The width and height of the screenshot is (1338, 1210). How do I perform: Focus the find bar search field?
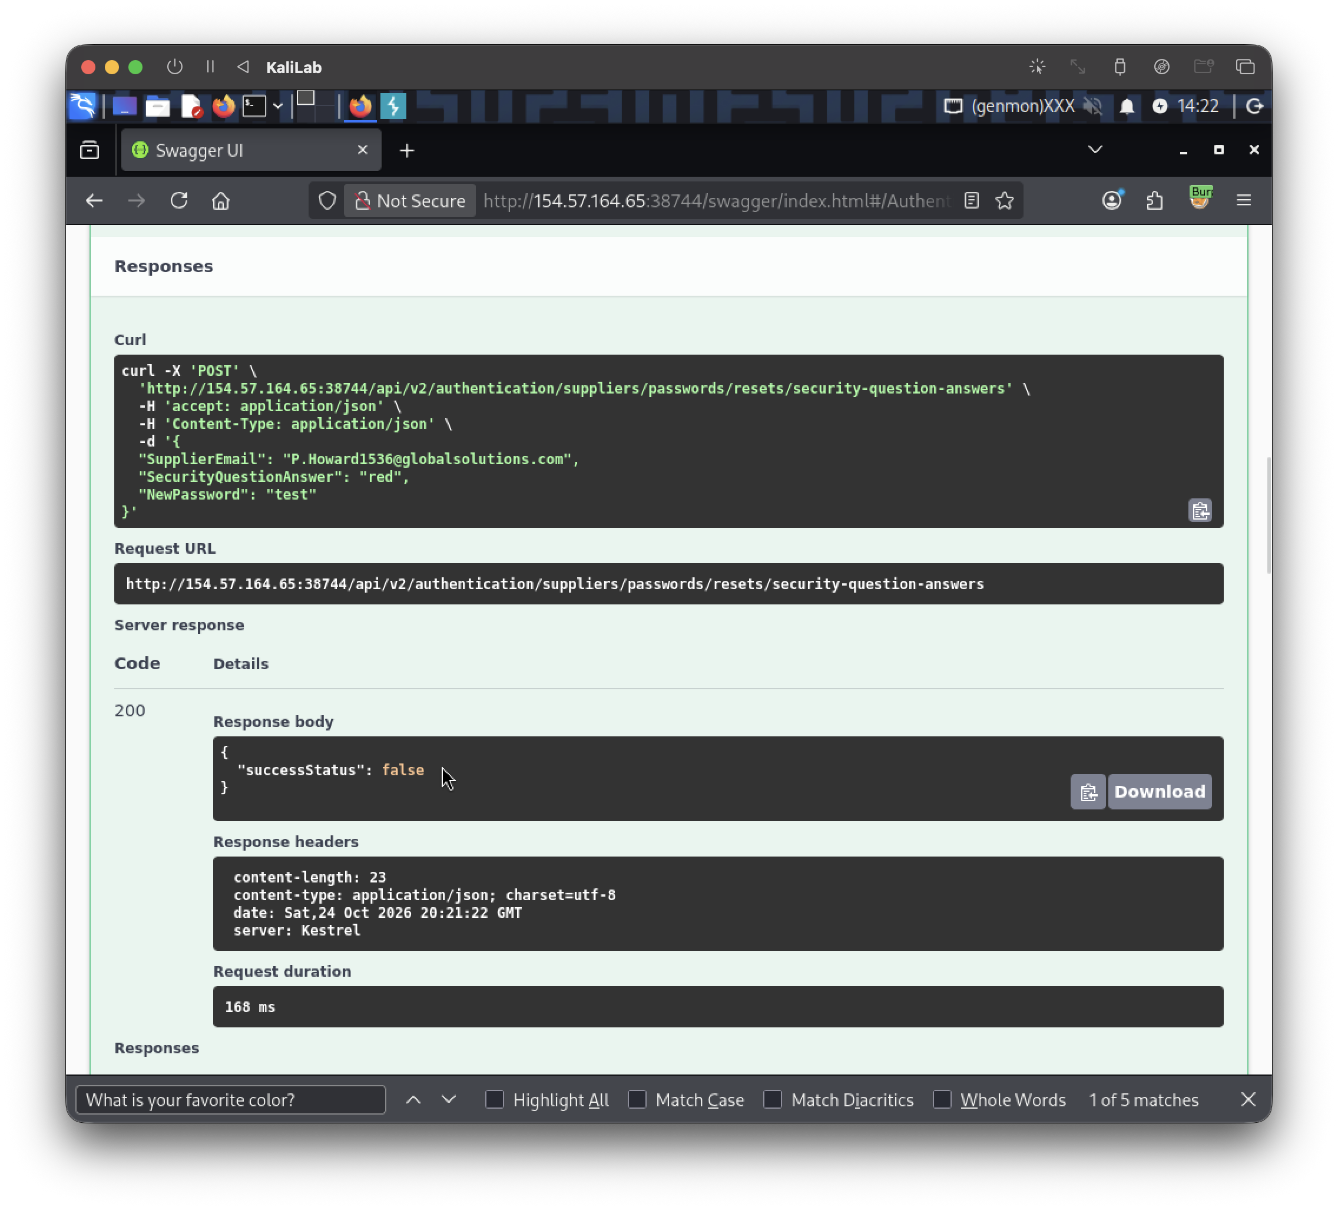(231, 1099)
